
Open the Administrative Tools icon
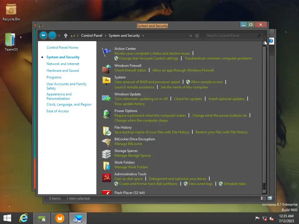106,178
